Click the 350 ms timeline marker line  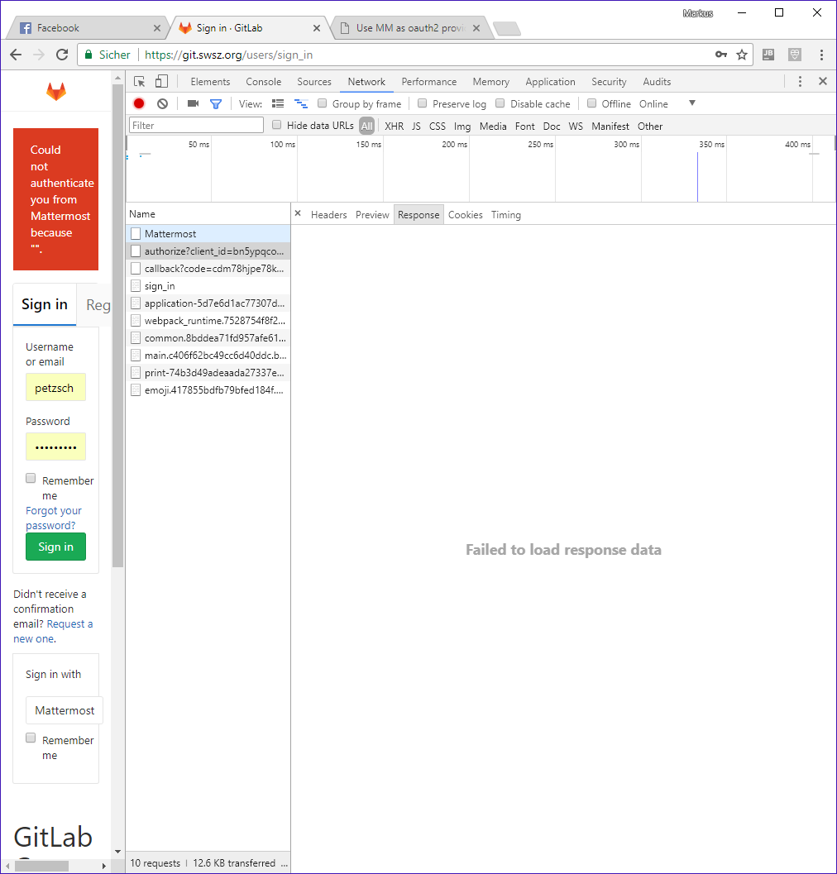(697, 177)
